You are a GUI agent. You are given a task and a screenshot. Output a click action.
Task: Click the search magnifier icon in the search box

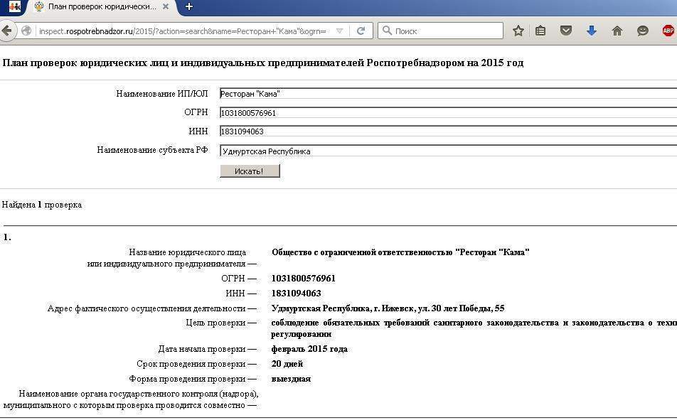pyautogui.click(x=388, y=31)
